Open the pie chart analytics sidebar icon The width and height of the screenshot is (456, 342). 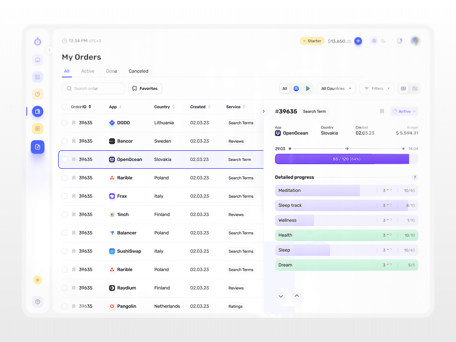[38, 94]
